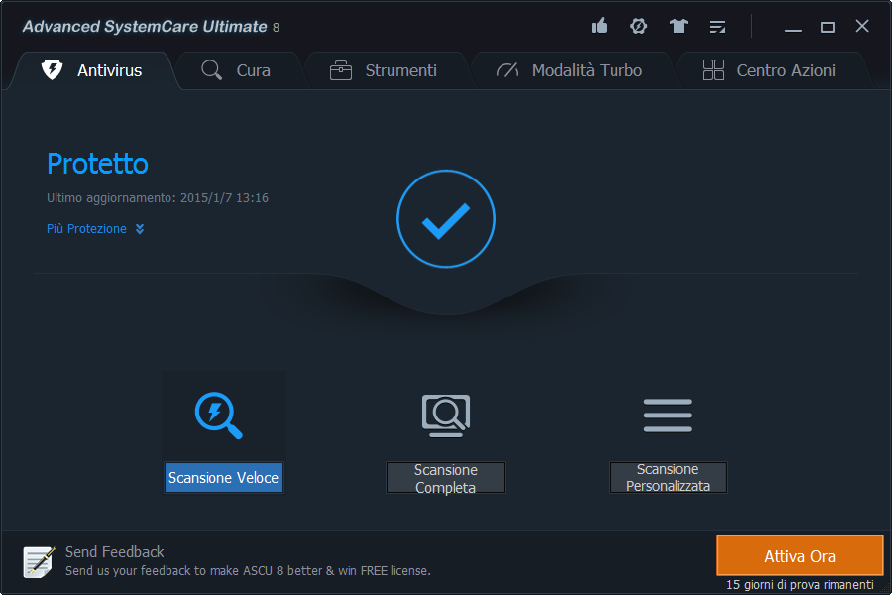Screen dimensions: 892x595
Task: Click the full scan monitor icon
Action: 445,415
